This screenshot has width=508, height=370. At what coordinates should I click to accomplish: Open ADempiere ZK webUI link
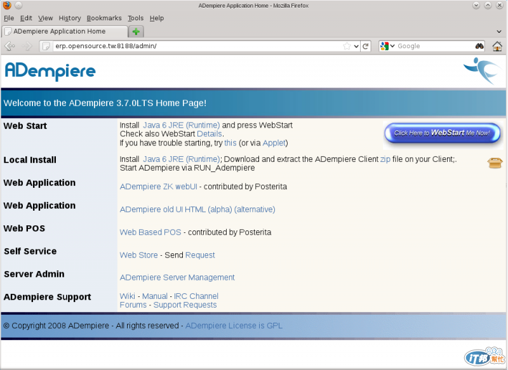[158, 187]
